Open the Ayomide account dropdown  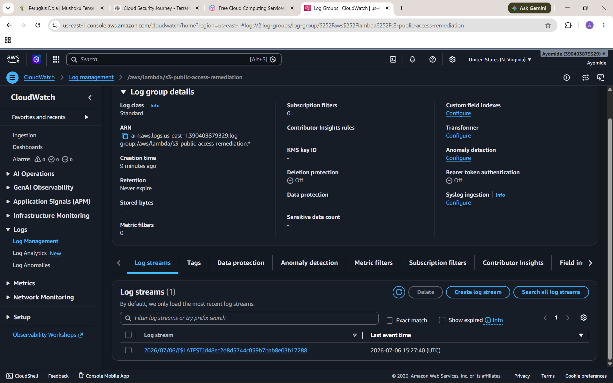pyautogui.click(x=574, y=54)
